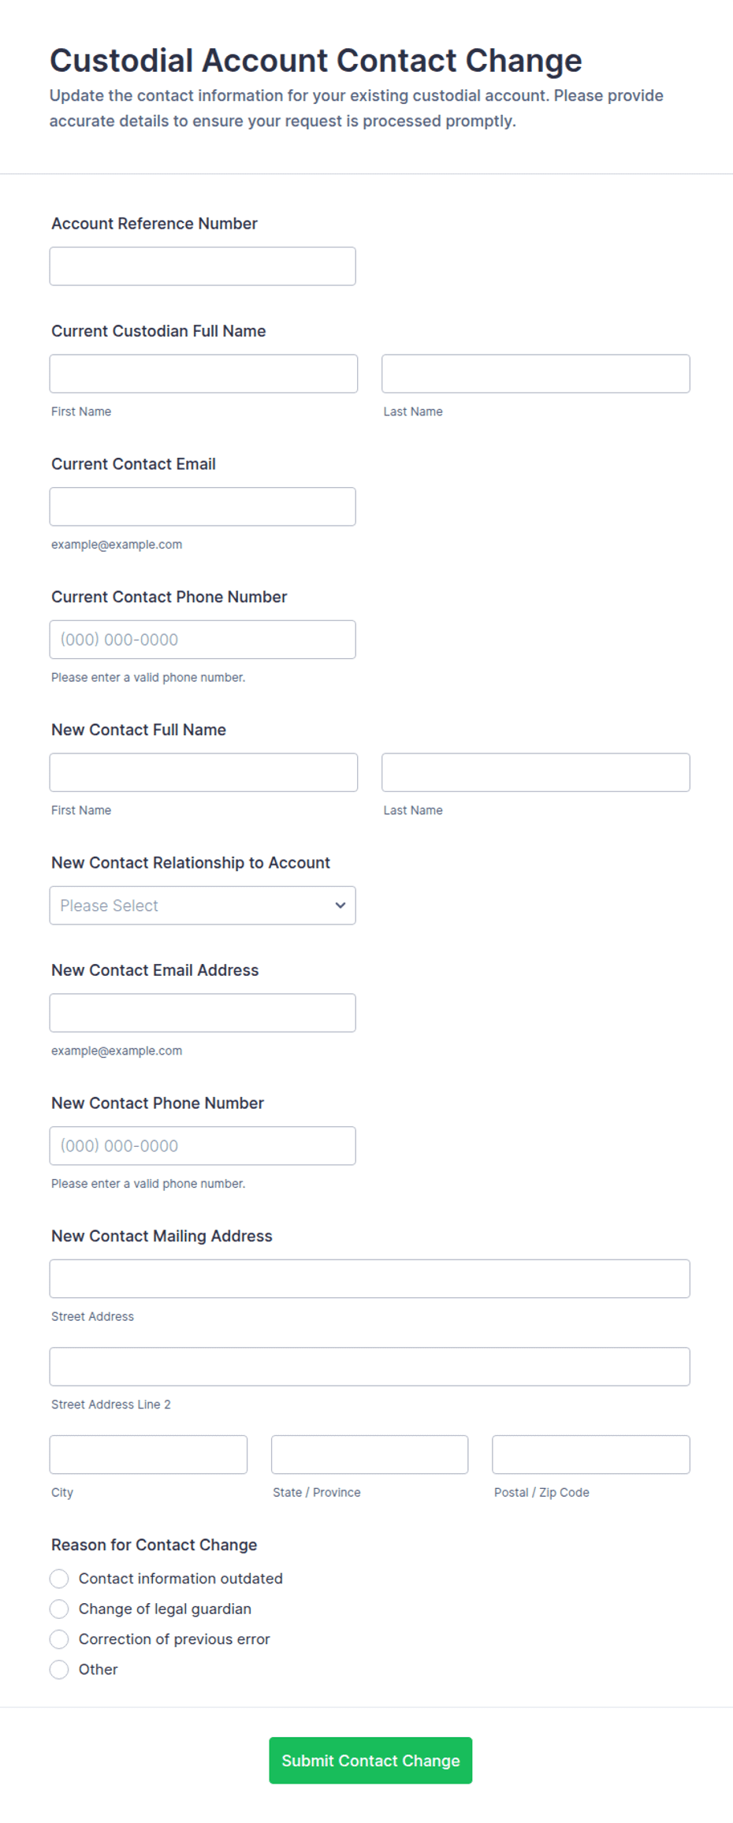
Task: Click New Contact Last Name field
Action: [x=535, y=772]
